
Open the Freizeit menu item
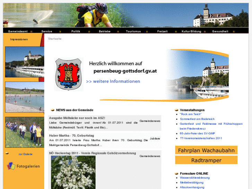click(162, 31)
